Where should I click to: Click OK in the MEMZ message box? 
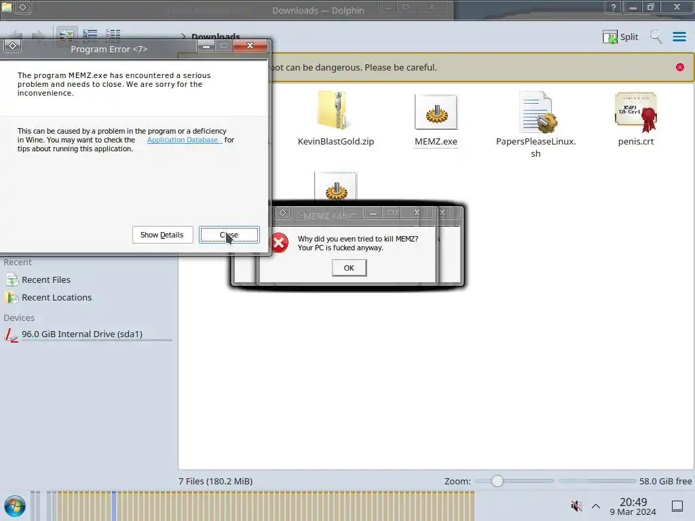(x=350, y=268)
